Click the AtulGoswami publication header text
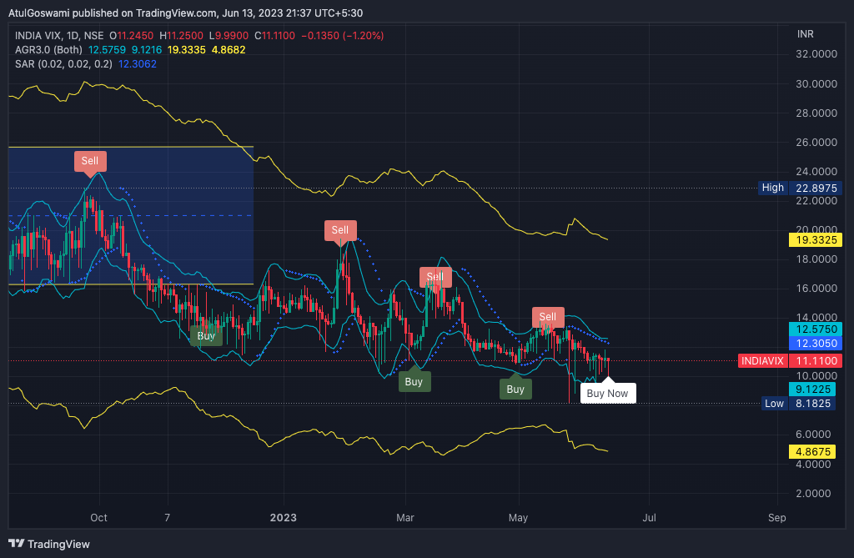854x558 pixels. pyautogui.click(x=185, y=13)
